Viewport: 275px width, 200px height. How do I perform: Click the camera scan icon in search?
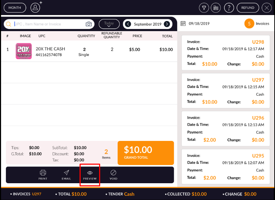89,24
